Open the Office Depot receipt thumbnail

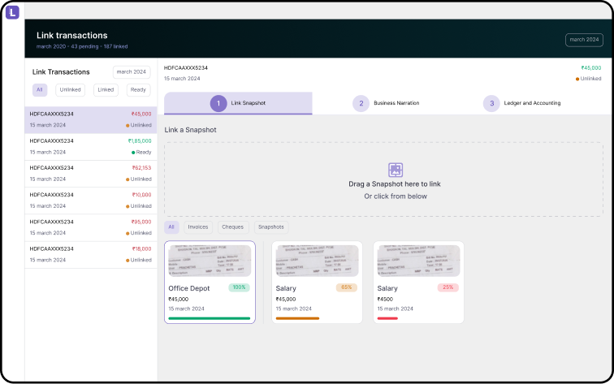point(210,261)
